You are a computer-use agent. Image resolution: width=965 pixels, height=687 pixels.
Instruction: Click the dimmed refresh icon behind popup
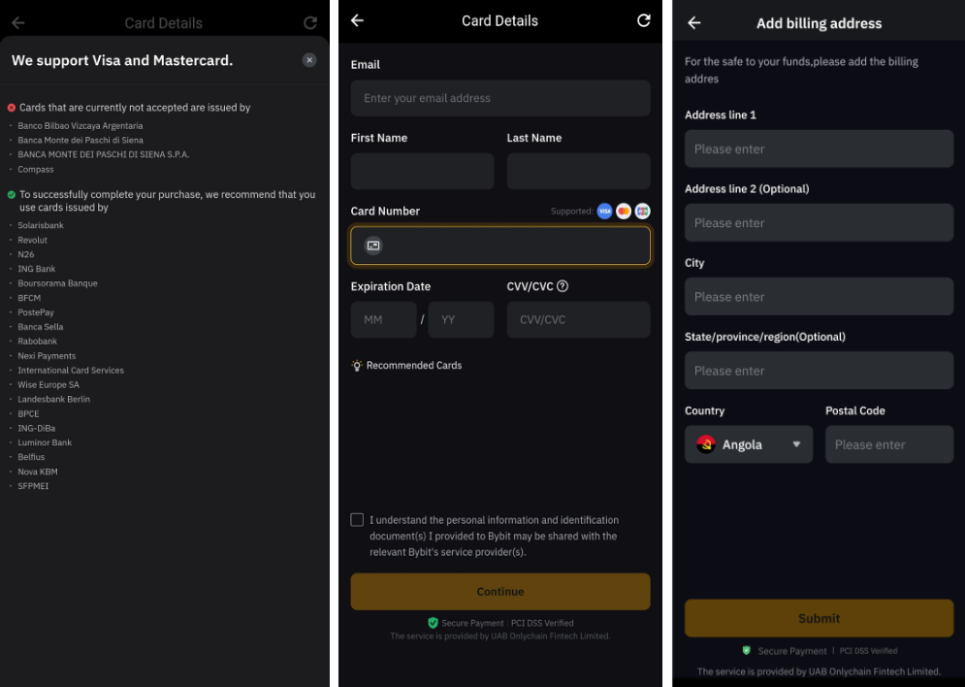click(x=310, y=22)
